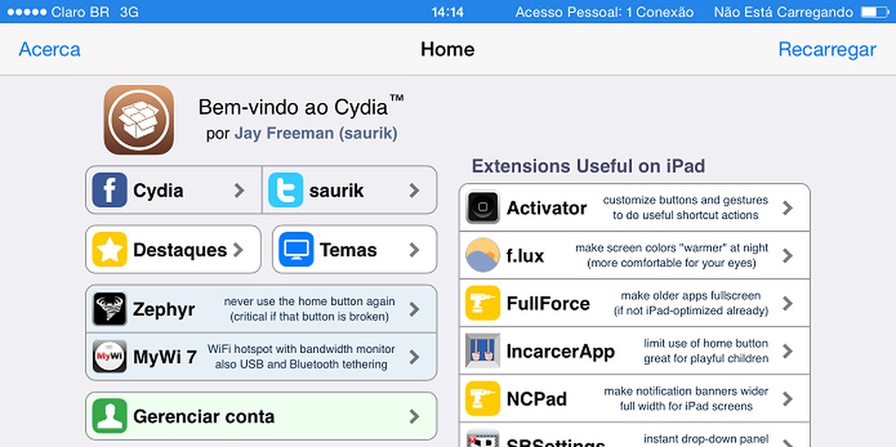Tap 'WiFi hotspot with bandwidth monitor' description
Screen dimensions: 896x447
pyautogui.click(x=301, y=349)
